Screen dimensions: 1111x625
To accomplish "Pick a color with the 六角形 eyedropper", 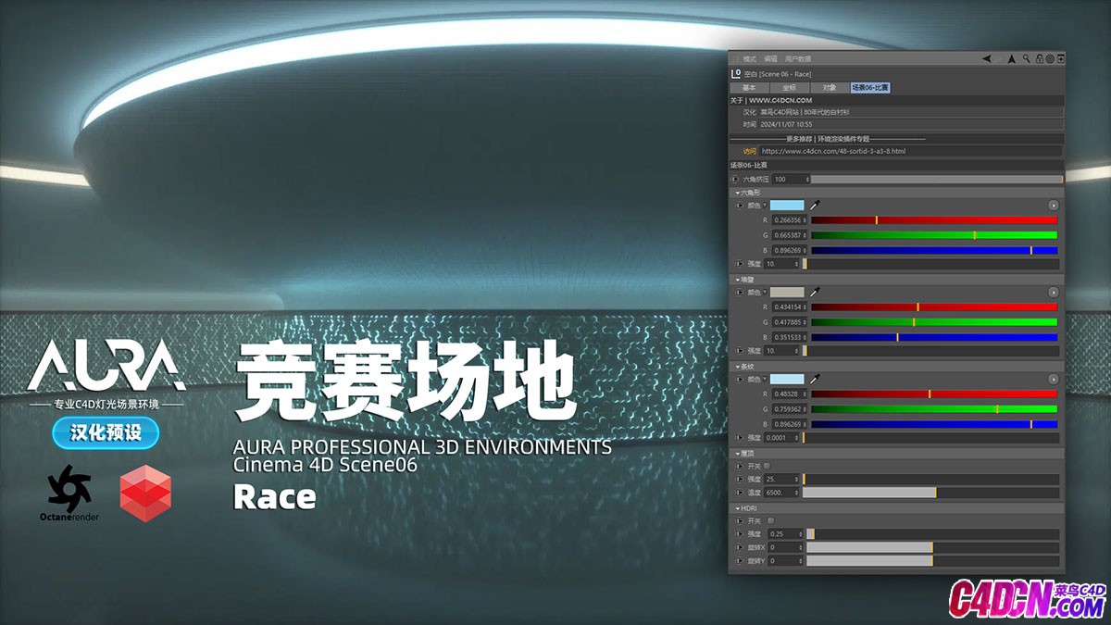I will click(815, 205).
